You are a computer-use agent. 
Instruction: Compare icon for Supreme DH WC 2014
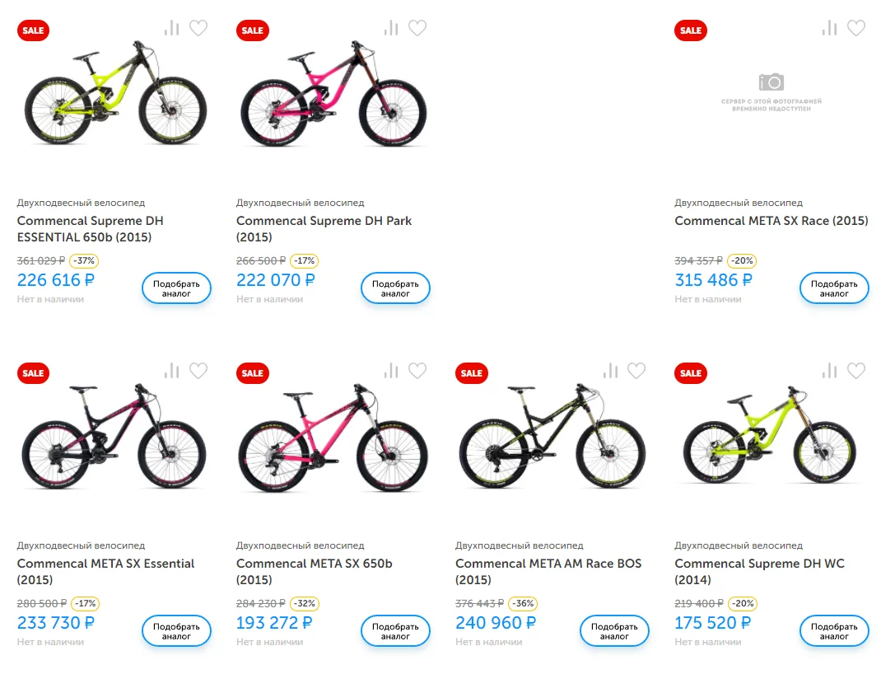(x=829, y=372)
